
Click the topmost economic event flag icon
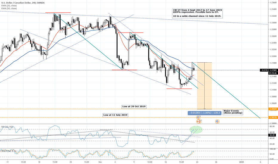pos(198,118)
